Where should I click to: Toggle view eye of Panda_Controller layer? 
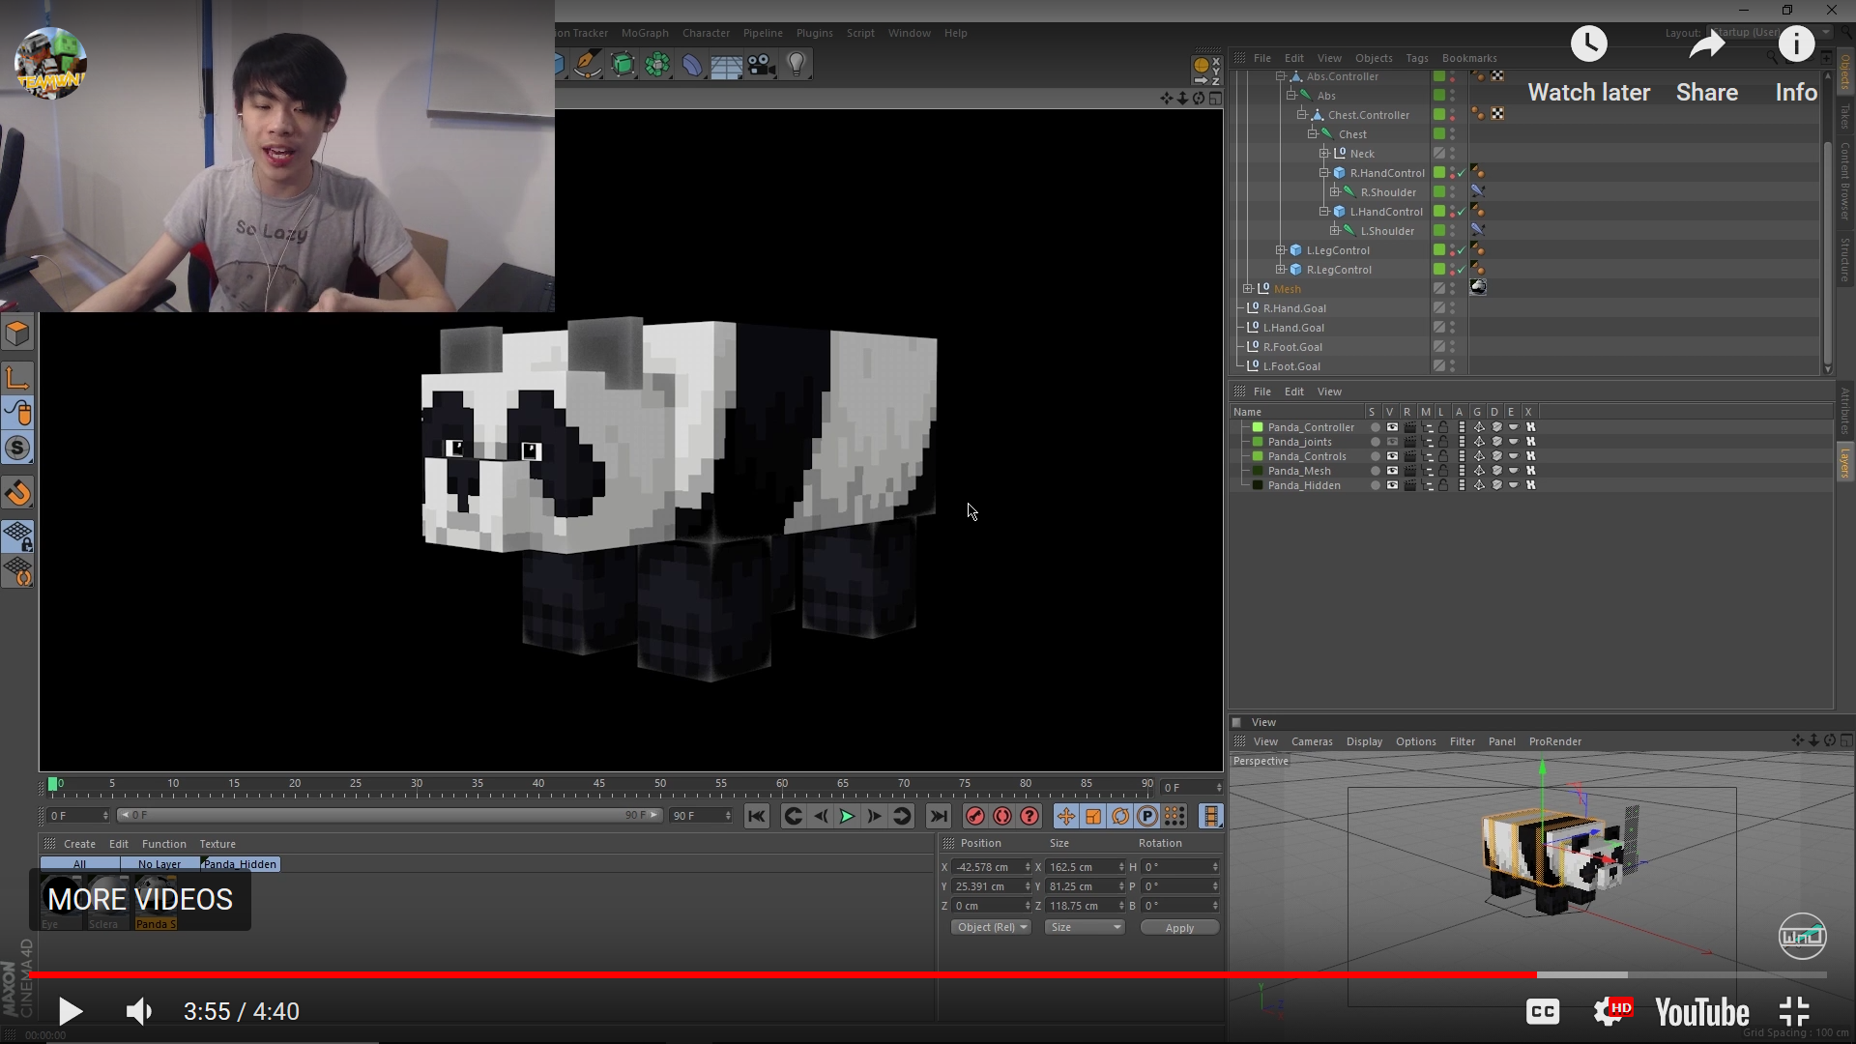point(1392,427)
